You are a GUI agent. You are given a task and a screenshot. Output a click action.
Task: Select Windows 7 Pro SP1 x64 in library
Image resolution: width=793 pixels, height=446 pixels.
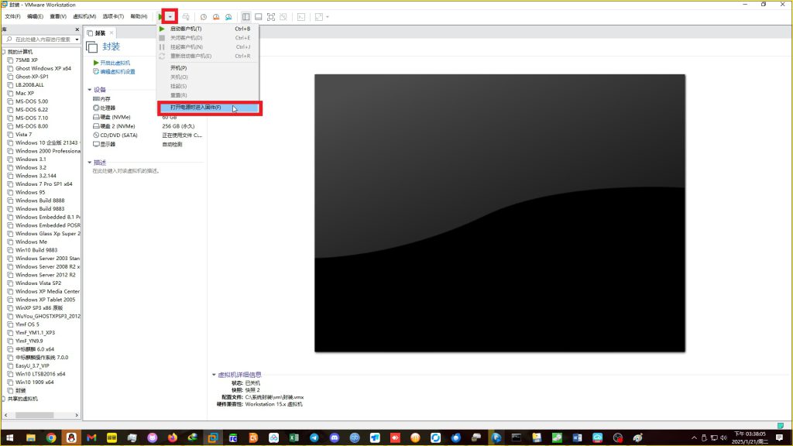coord(43,184)
